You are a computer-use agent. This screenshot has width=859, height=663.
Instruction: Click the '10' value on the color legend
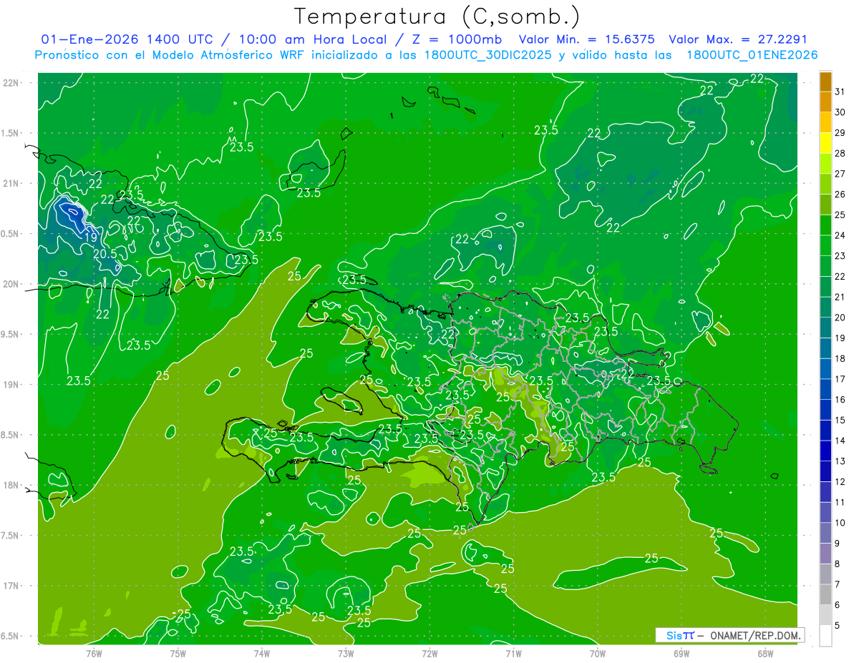click(840, 523)
